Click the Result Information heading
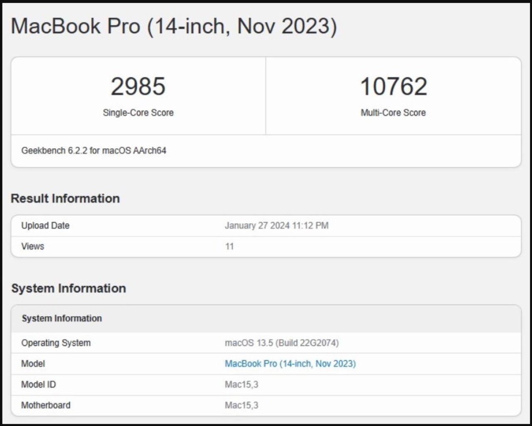The width and height of the screenshot is (532, 426). click(65, 198)
